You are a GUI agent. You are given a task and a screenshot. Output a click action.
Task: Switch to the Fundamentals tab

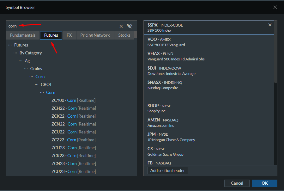tap(23, 35)
